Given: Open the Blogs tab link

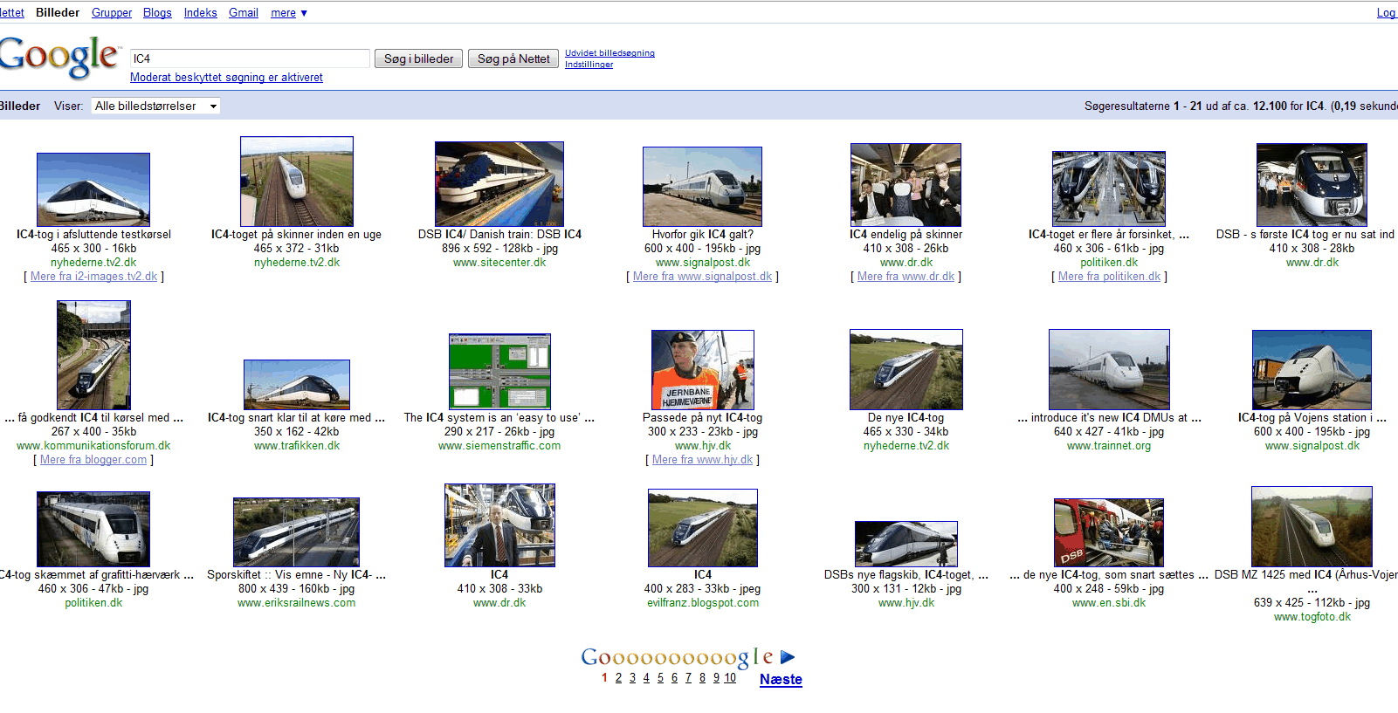Looking at the screenshot, I should coord(157,12).
